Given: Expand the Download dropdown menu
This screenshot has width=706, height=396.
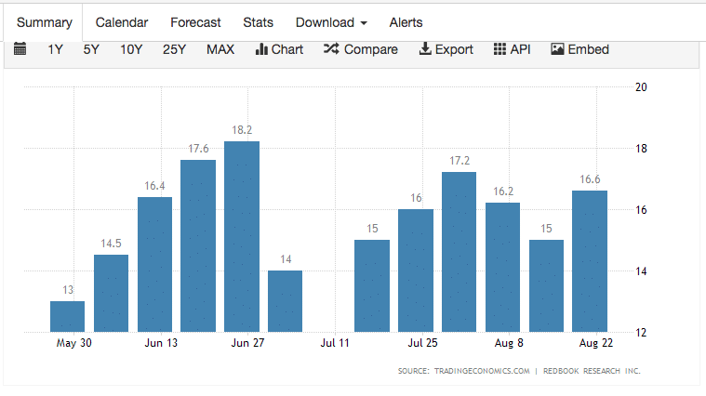Looking at the screenshot, I should click(x=330, y=22).
